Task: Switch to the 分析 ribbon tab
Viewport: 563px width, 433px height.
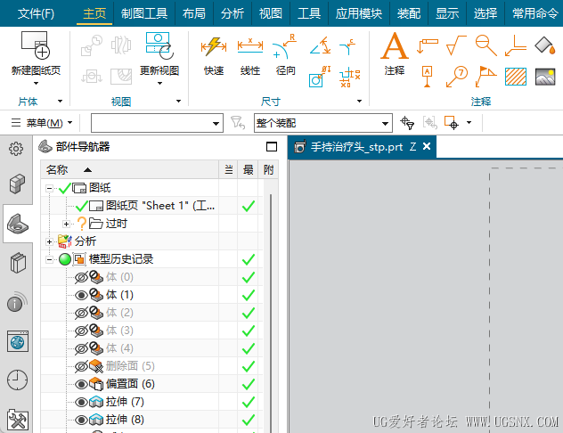Action: point(233,13)
